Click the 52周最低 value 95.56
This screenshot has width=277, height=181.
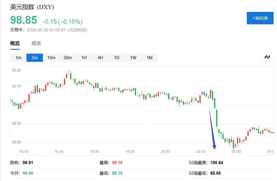[x=215, y=173]
